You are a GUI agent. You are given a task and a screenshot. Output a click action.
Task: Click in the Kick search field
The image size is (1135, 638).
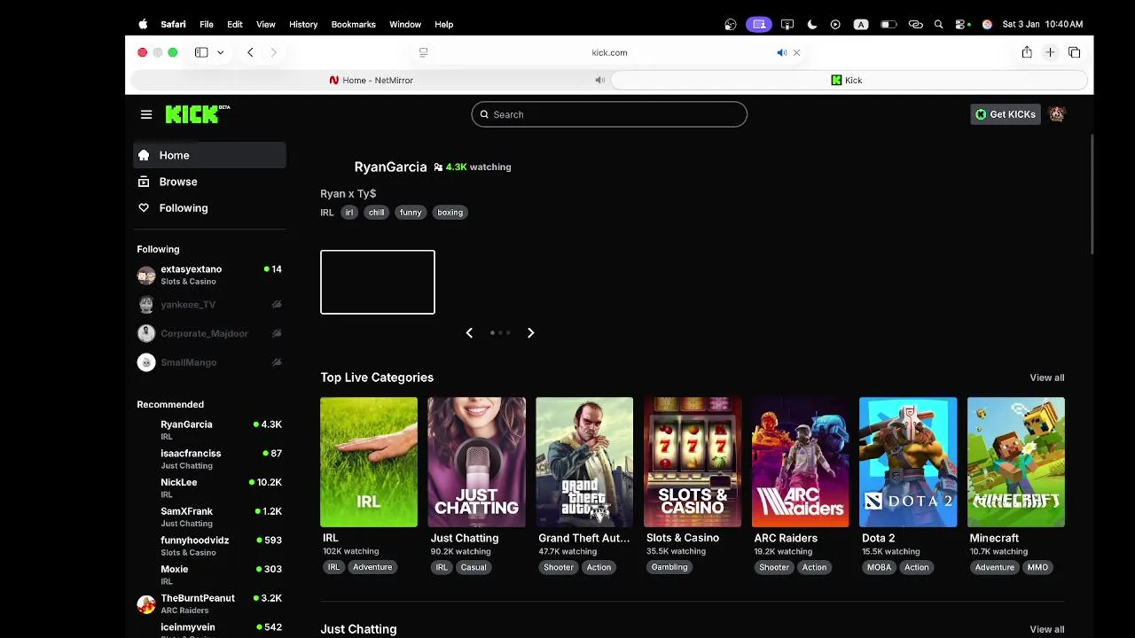tap(609, 114)
